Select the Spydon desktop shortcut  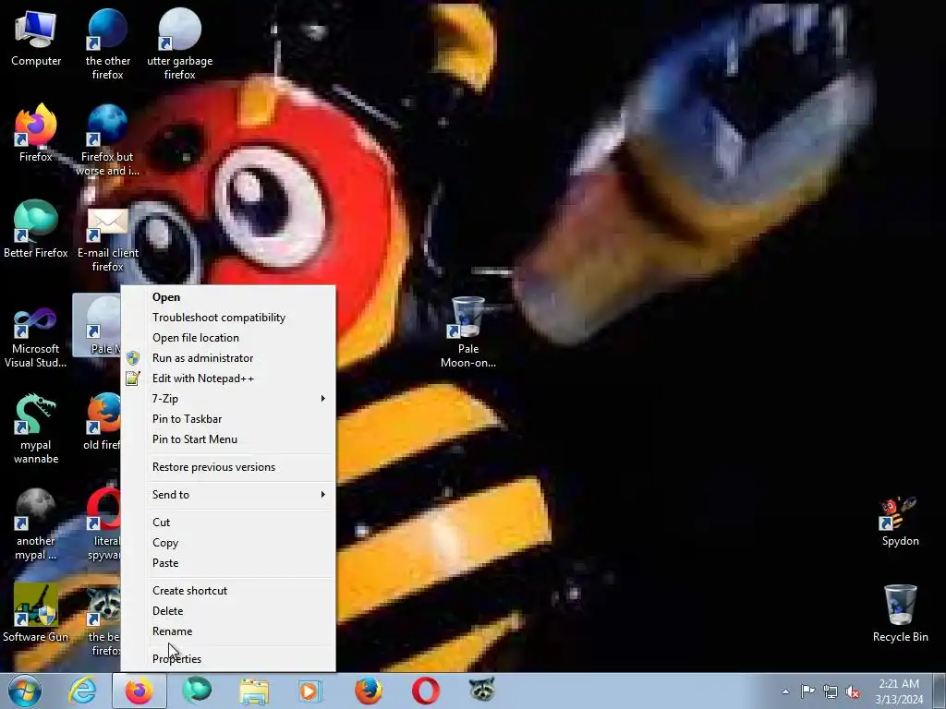click(x=900, y=523)
